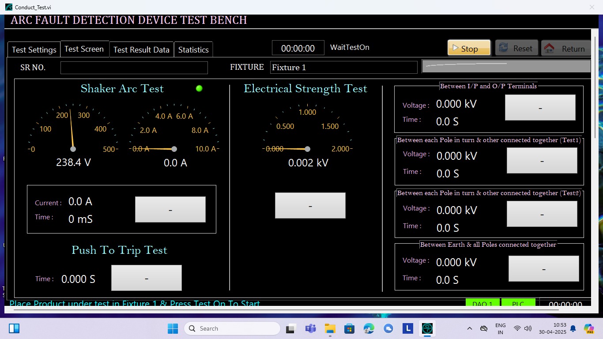Screen dimensions: 603x339
Task: Click the SR NO. input field
Action: (134, 68)
